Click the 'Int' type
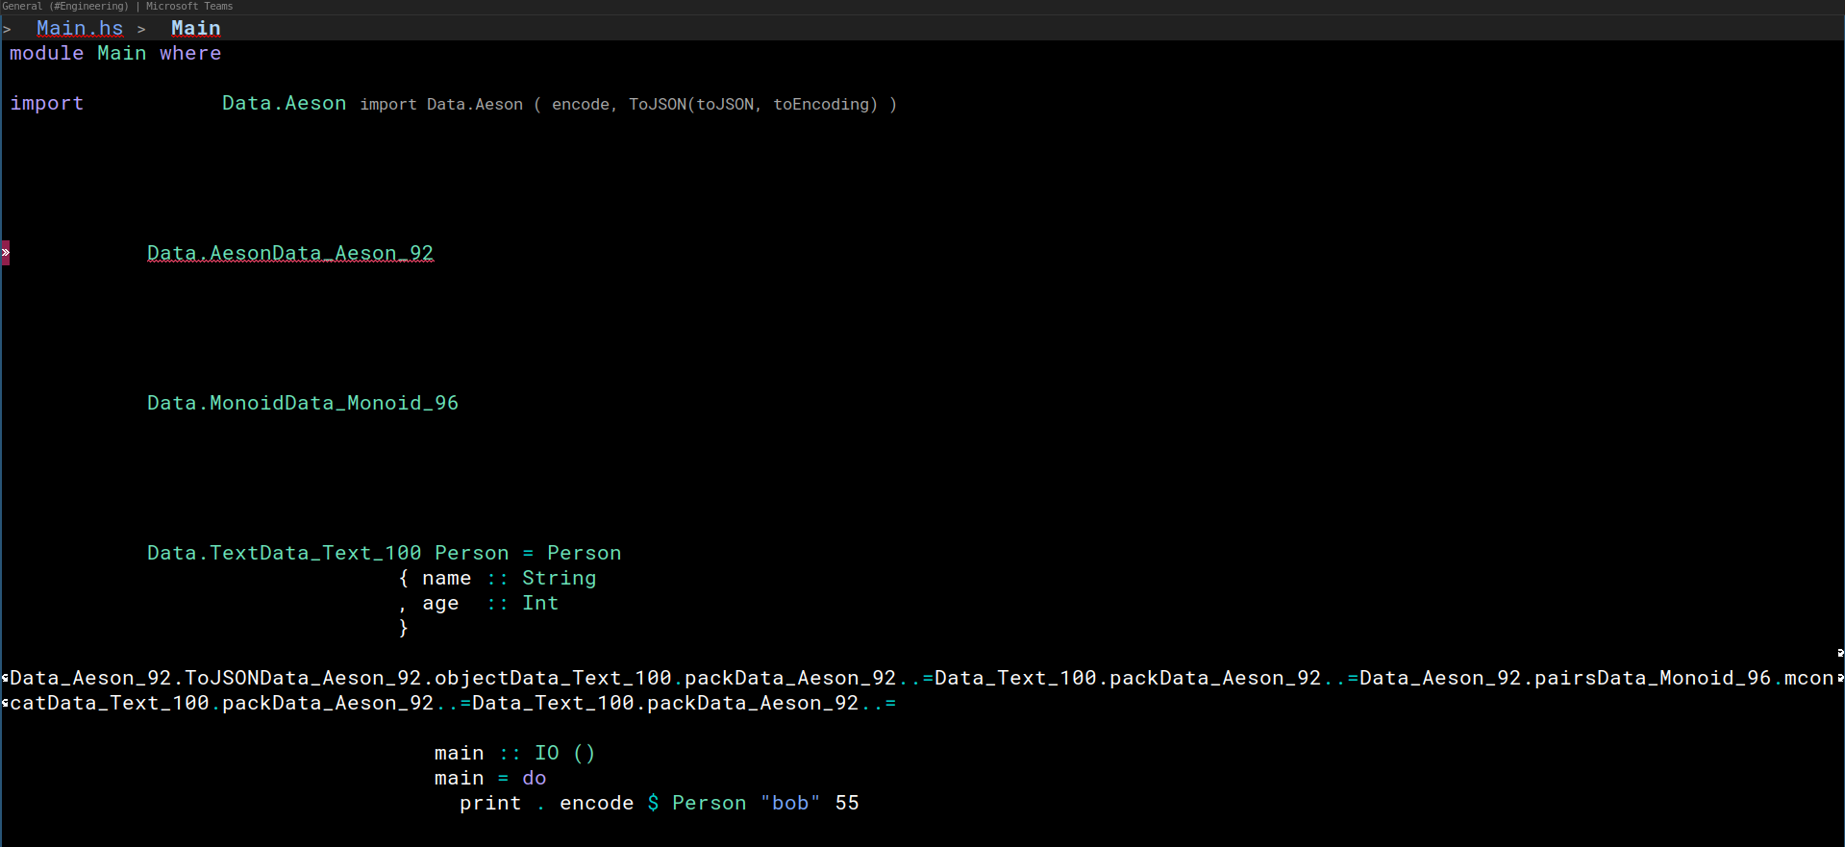Image resolution: width=1845 pixels, height=847 pixels. [x=540, y=604]
